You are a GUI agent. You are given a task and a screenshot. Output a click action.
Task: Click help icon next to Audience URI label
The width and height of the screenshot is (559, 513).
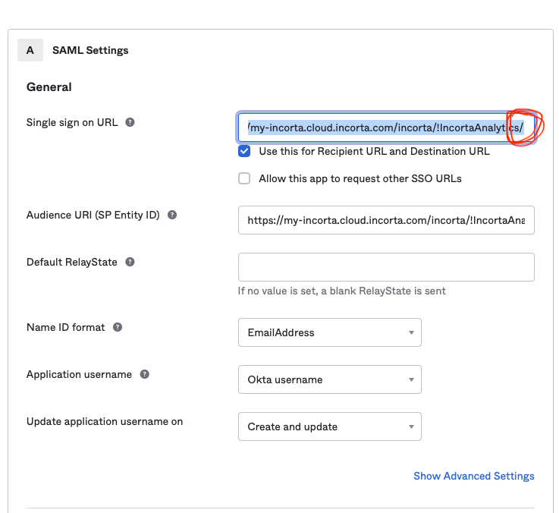[172, 215]
